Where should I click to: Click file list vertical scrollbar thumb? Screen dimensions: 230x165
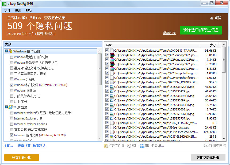[x=224, y=59]
